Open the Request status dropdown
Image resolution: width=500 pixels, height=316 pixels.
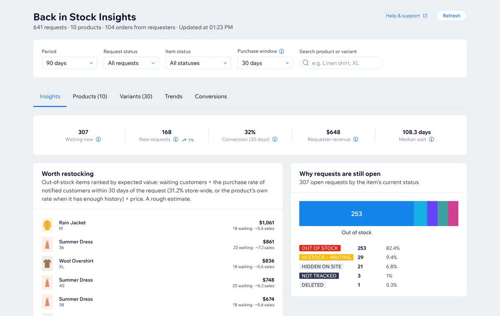(131, 63)
